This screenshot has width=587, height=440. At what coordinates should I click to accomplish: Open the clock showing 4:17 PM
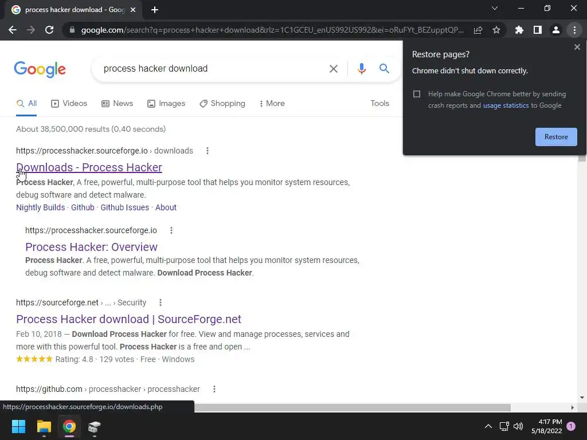(x=546, y=426)
